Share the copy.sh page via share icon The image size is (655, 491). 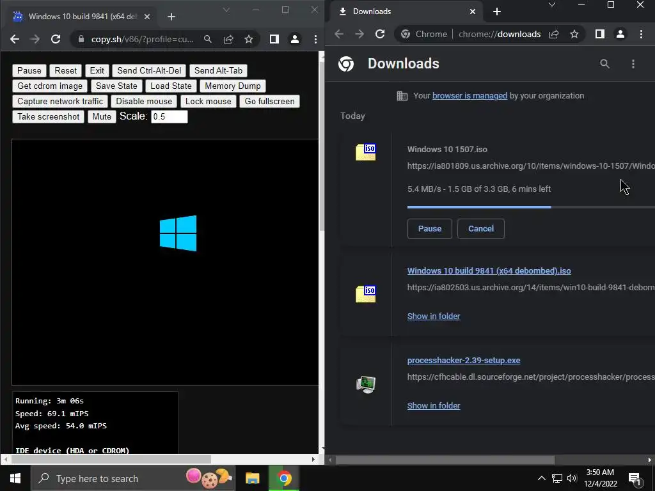pyautogui.click(x=228, y=39)
